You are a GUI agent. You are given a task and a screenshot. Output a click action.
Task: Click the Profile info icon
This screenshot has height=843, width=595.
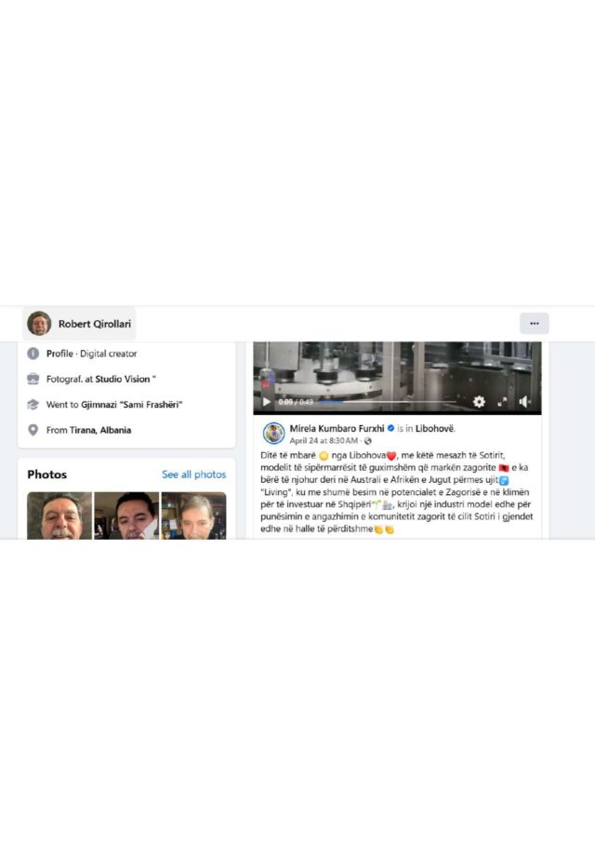click(x=33, y=354)
